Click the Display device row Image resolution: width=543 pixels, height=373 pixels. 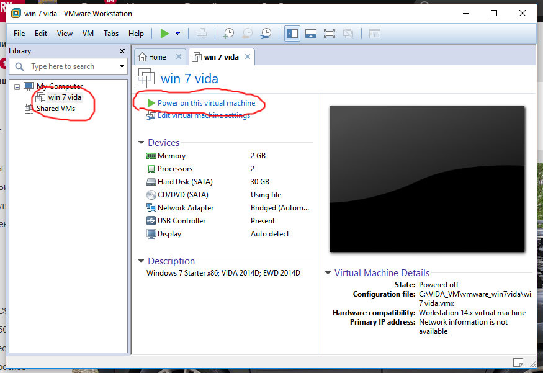(228, 234)
